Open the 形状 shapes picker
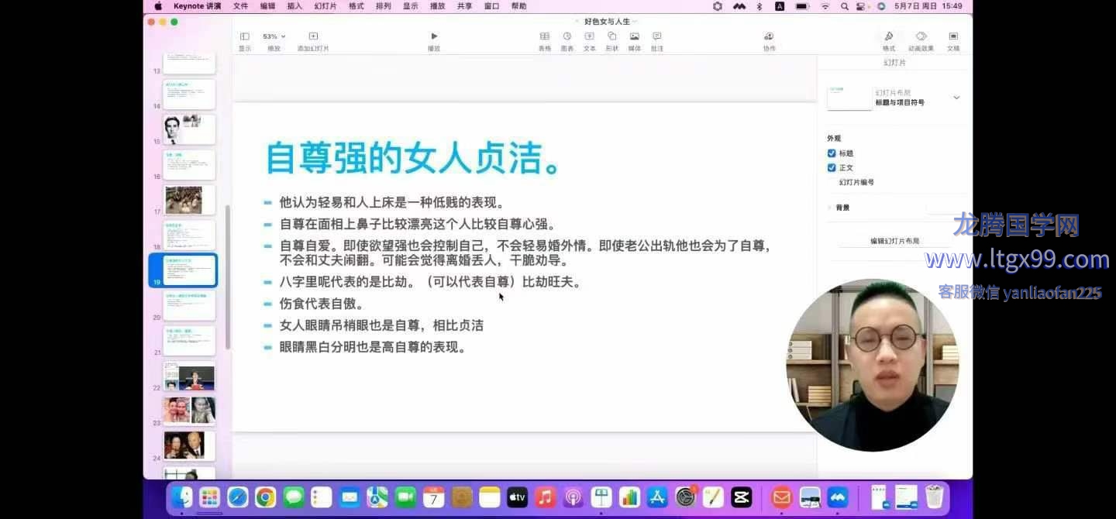The height and width of the screenshot is (519, 1116). (x=612, y=36)
